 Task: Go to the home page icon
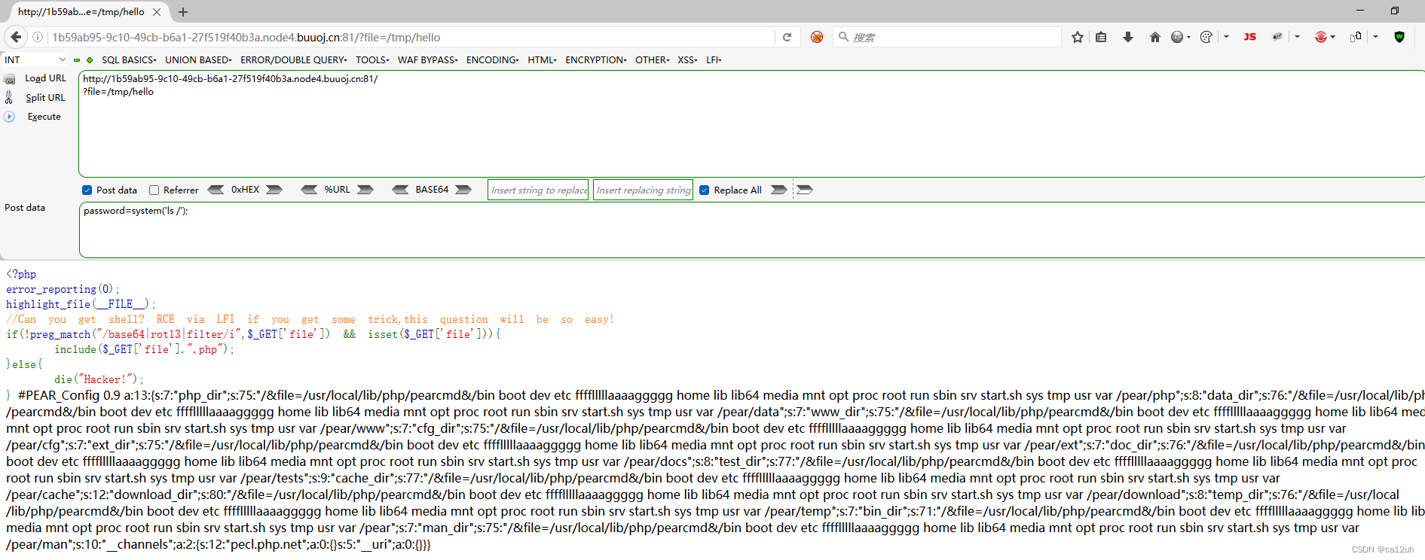click(x=1154, y=37)
